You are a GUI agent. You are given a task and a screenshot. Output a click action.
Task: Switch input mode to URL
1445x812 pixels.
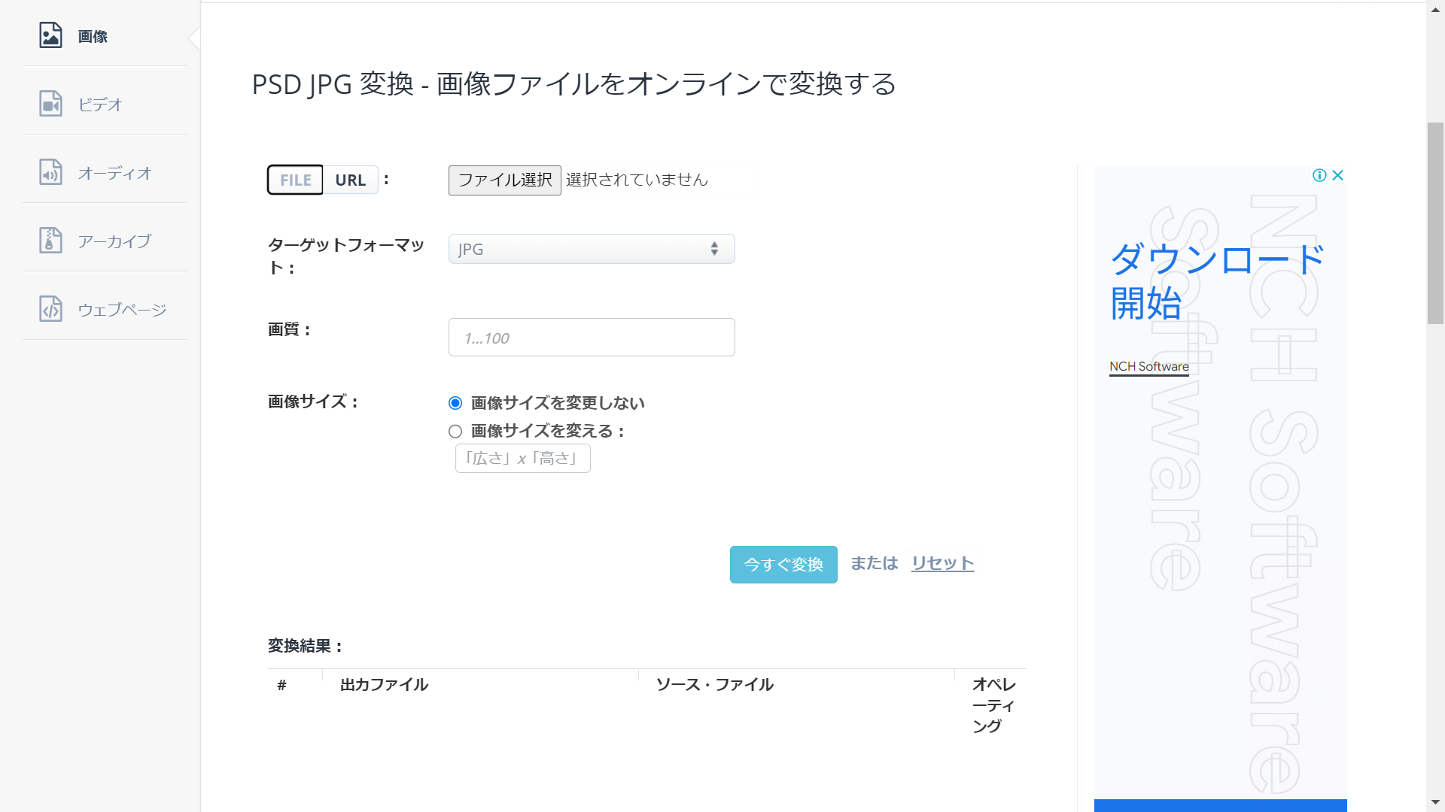point(350,180)
